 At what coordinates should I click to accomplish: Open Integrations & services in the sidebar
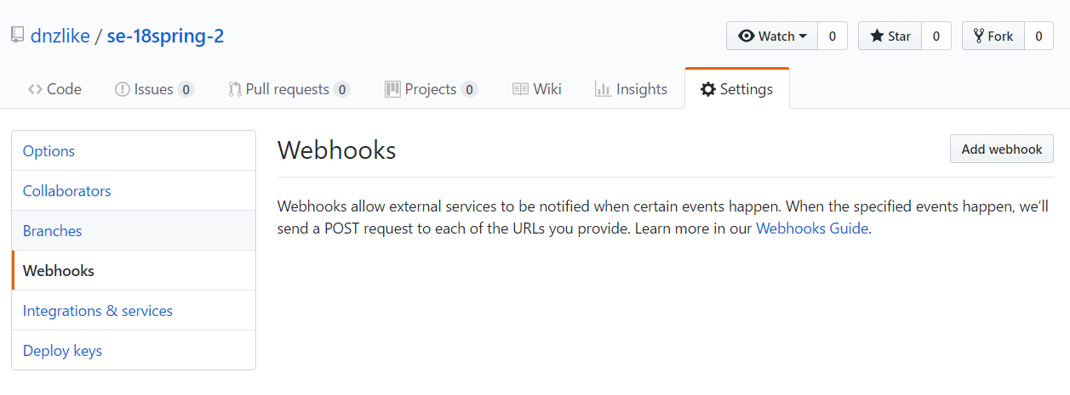[134, 310]
